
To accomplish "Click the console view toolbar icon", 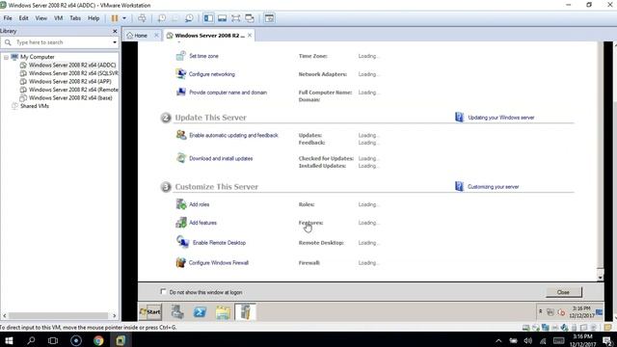I will [269, 18].
